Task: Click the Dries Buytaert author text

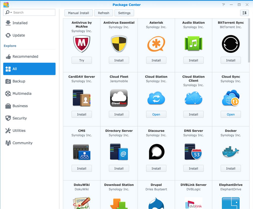Action: [x=156, y=189]
